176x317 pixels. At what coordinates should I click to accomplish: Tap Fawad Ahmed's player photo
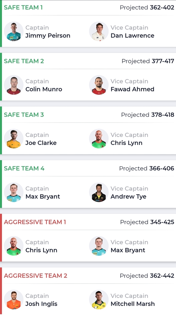[x=99, y=85]
